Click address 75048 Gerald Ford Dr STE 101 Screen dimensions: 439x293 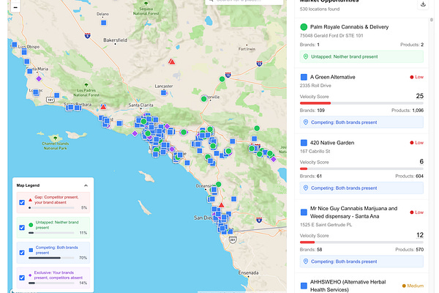point(331,36)
